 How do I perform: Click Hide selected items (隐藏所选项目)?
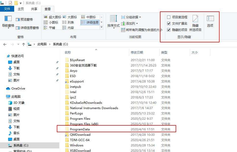(x=195, y=23)
